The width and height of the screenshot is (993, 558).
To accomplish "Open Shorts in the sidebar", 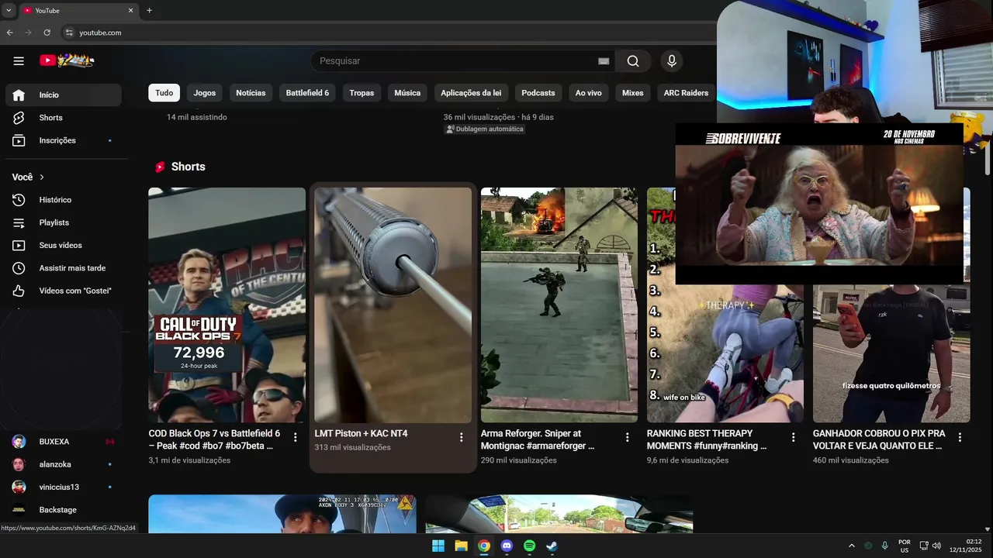I will pyautogui.click(x=63, y=118).
